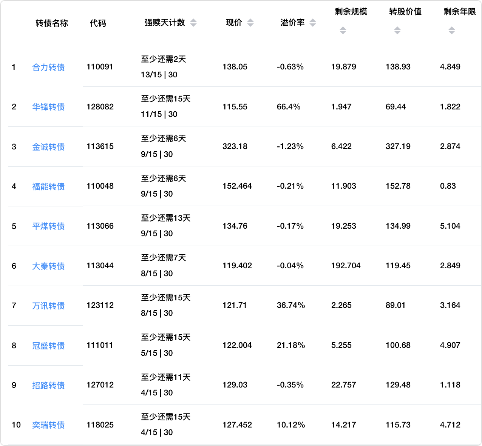Click the 转债名称 column header
The image size is (482, 446).
(52, 23)
